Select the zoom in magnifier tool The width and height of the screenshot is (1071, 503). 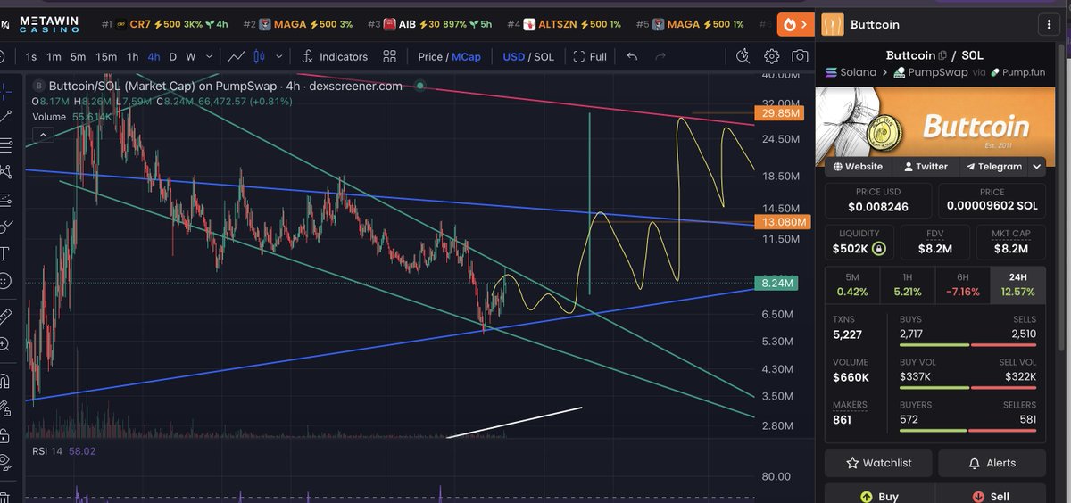(x=4, y=343)
